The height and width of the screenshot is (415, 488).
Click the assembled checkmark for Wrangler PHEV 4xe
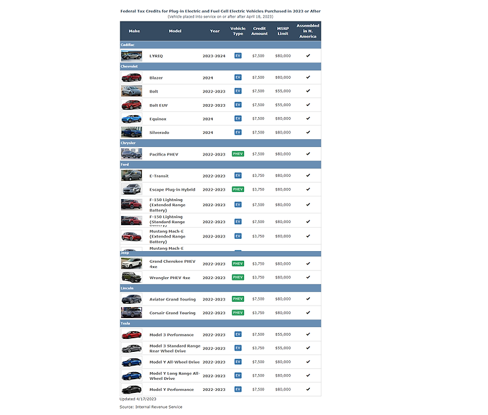point(308,277)
